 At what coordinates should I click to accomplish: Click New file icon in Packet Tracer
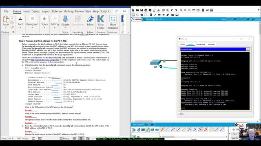(x=133, y=10)
